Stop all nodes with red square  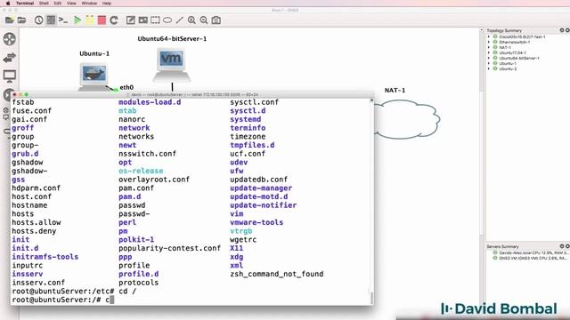pyautogui.click(x=102, y=20)
